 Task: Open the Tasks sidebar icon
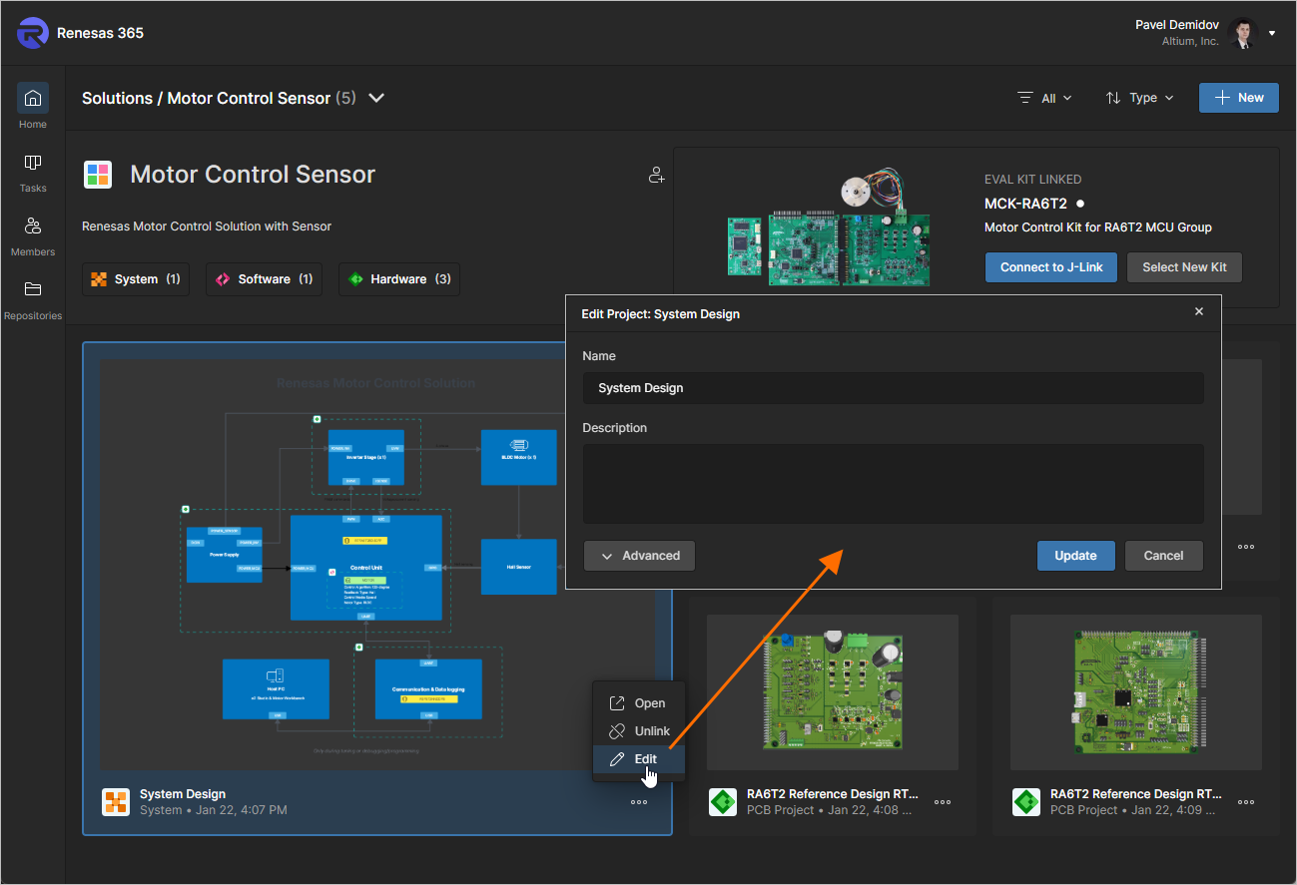(33, 163)
